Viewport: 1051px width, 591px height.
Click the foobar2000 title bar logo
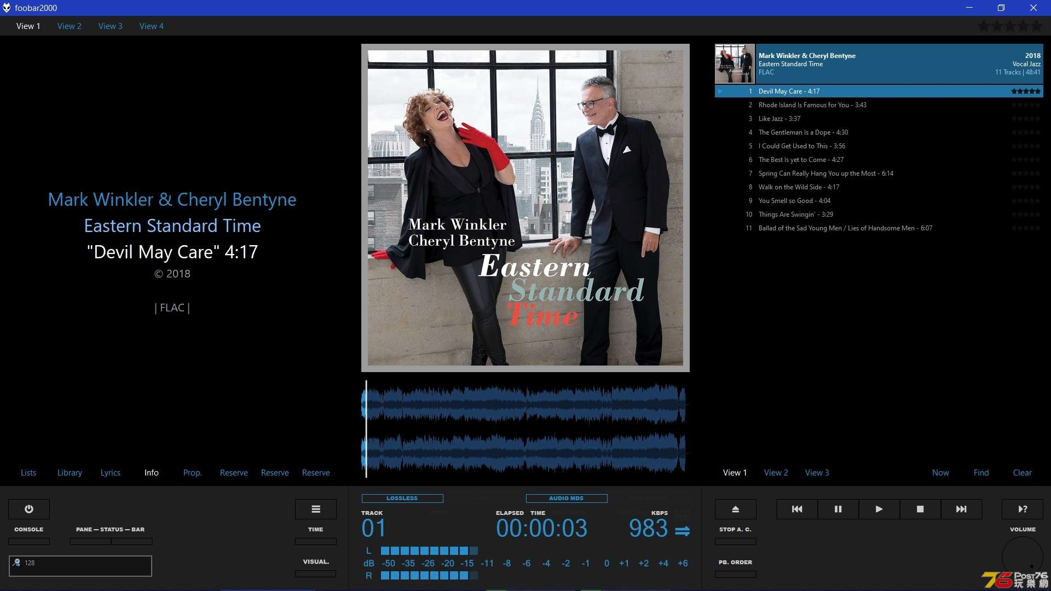7,8
